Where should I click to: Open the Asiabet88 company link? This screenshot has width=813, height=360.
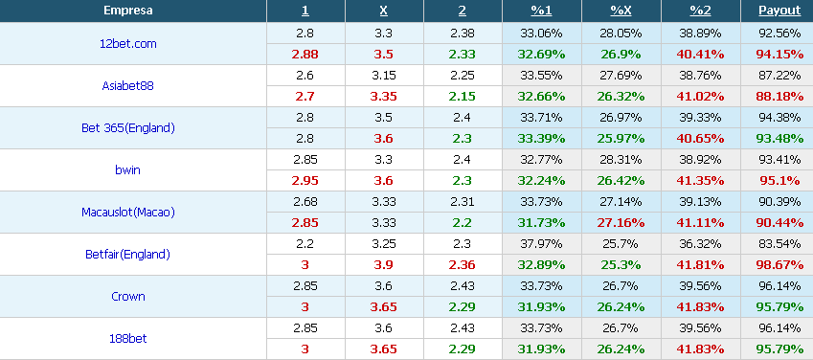point(128,86)
